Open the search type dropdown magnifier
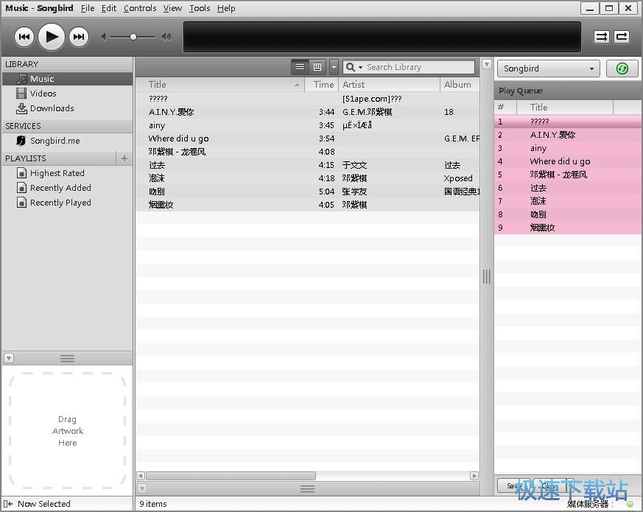 point(354,67)
